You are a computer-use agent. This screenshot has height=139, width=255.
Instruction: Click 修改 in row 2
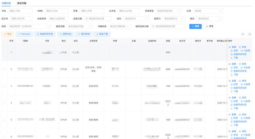tap(243, 64)
